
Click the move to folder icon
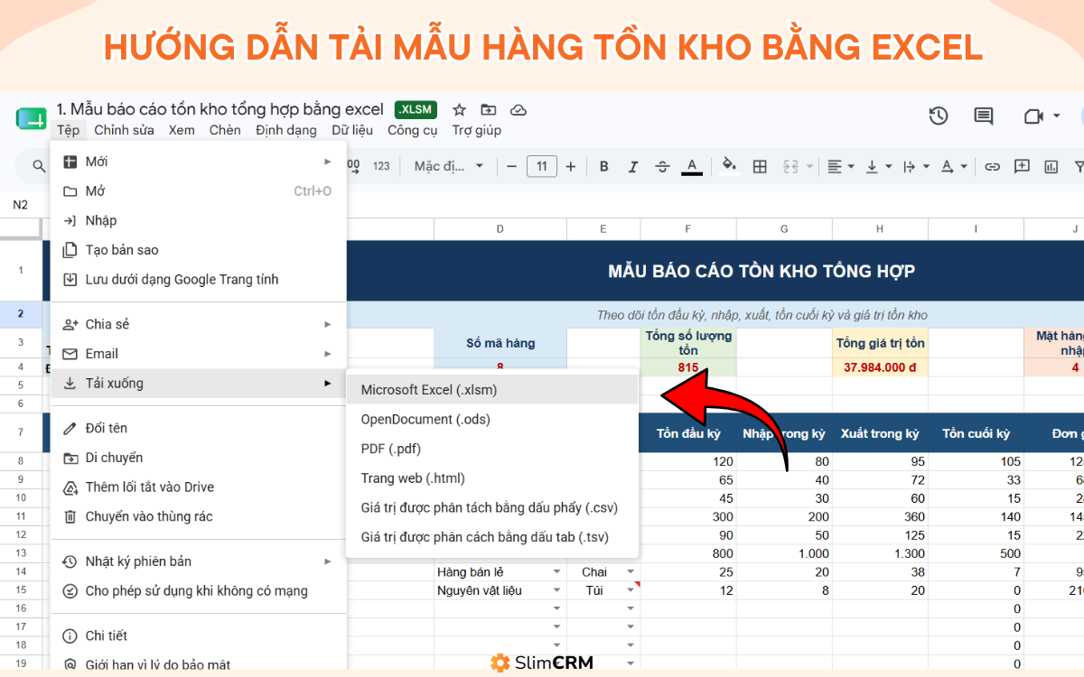[489, 110]
